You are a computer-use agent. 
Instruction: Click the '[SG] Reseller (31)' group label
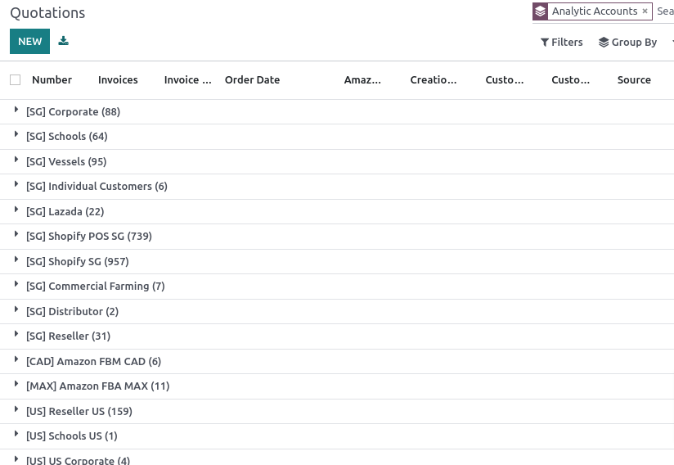click(69, 336)
